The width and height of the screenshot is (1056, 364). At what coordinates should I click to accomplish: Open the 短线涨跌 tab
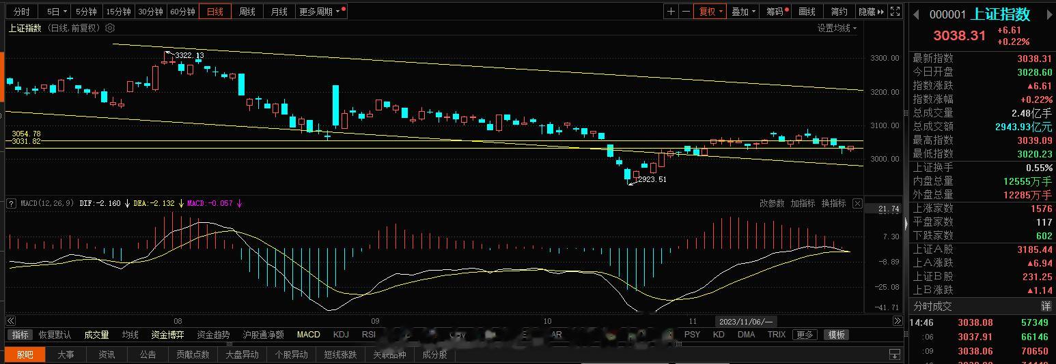tap(340, 354)
